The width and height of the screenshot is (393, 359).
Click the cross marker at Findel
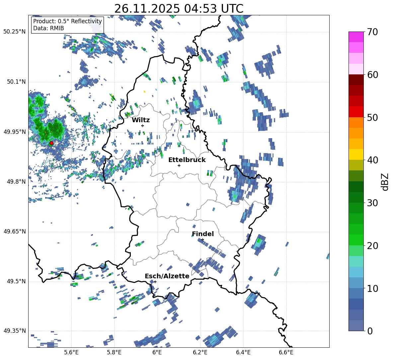pos(202,240)
